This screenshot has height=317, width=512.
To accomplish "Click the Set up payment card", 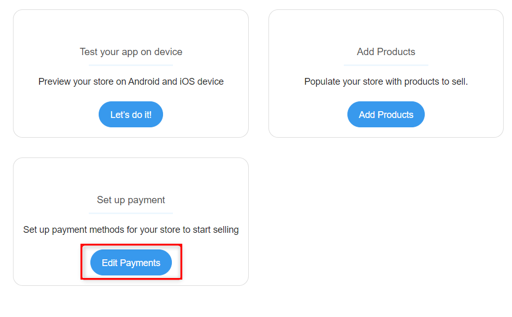I will (130, 221).
